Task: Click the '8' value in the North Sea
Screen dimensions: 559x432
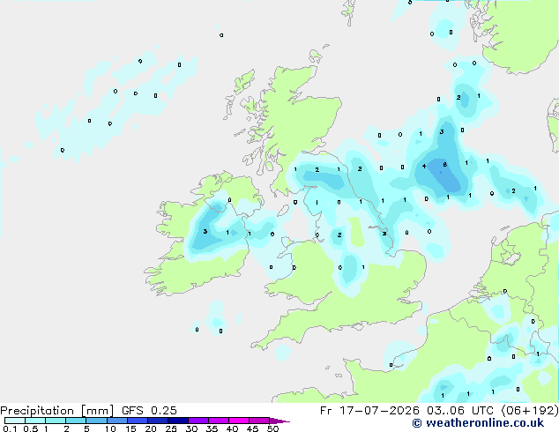Action: [445, 164]
